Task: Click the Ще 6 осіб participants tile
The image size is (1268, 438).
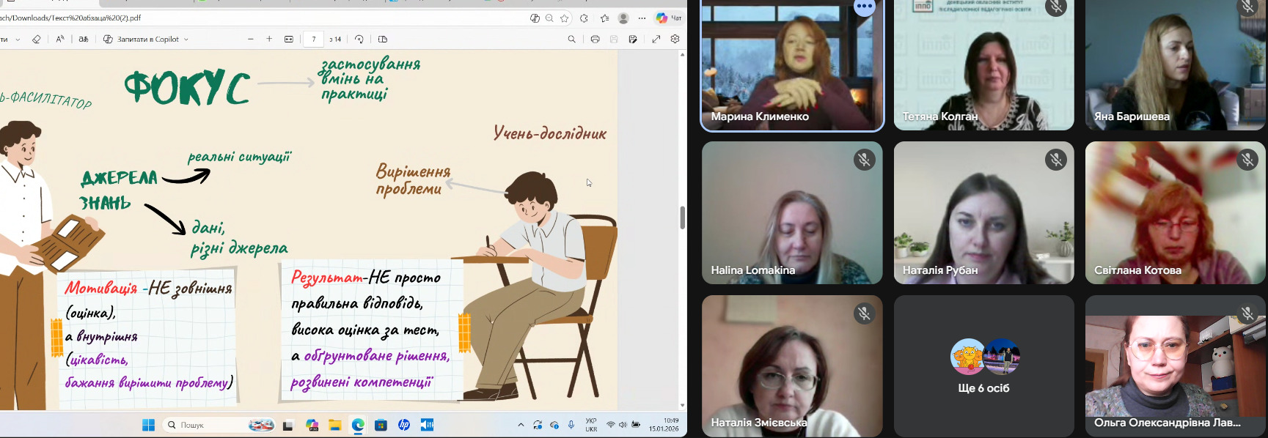Action: coord(983,366)
